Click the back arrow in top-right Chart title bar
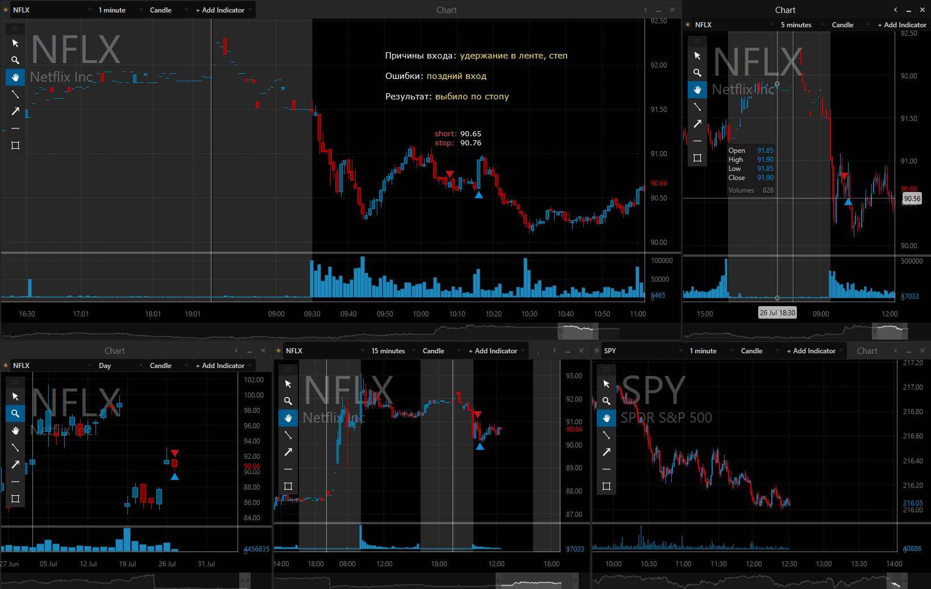 click(x=896, y=10)
